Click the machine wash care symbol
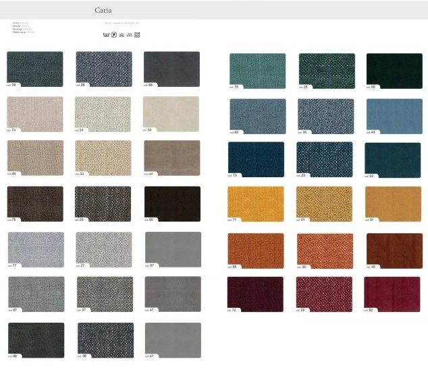This screenshot has height=386, width=428. [x=106, y=33]
